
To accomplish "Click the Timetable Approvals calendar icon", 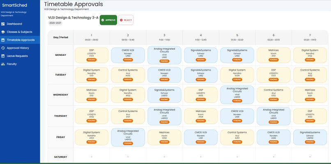I will 3,40.
